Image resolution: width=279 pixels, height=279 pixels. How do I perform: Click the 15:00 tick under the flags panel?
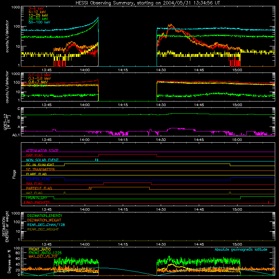[237, 210]
